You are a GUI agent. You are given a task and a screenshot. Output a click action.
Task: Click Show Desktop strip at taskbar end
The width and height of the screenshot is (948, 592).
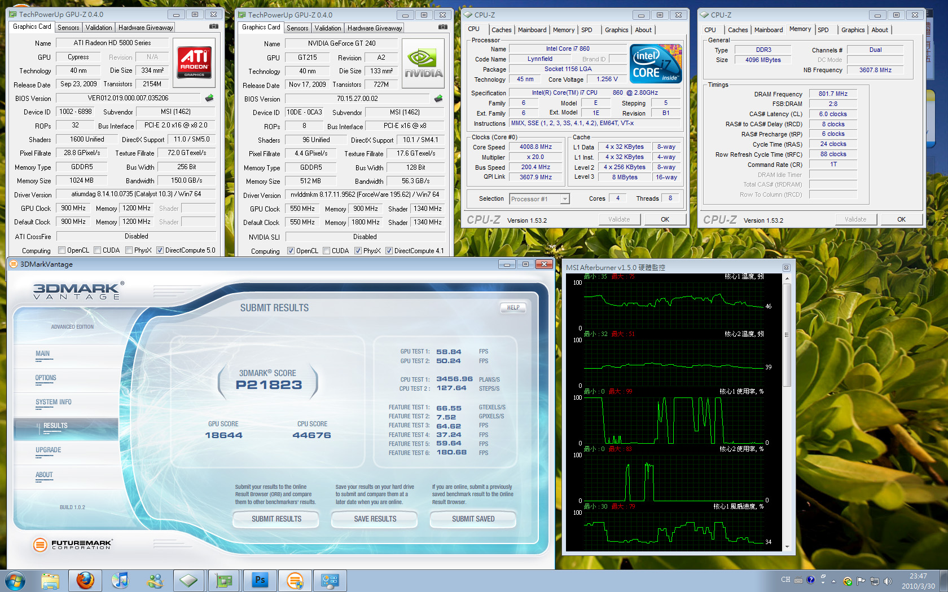(943, 580)
